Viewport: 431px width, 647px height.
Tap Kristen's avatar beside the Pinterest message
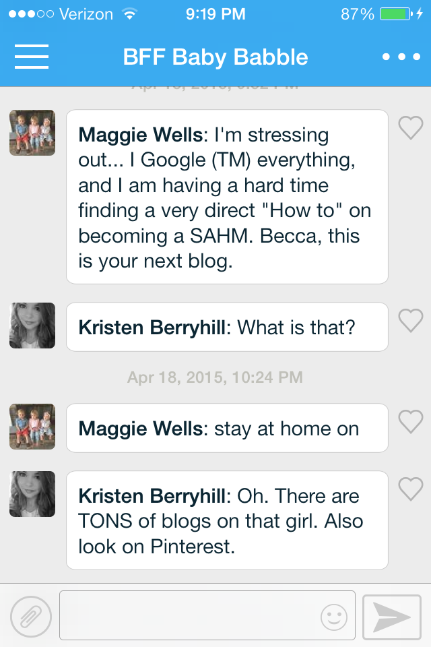point(32,494)
